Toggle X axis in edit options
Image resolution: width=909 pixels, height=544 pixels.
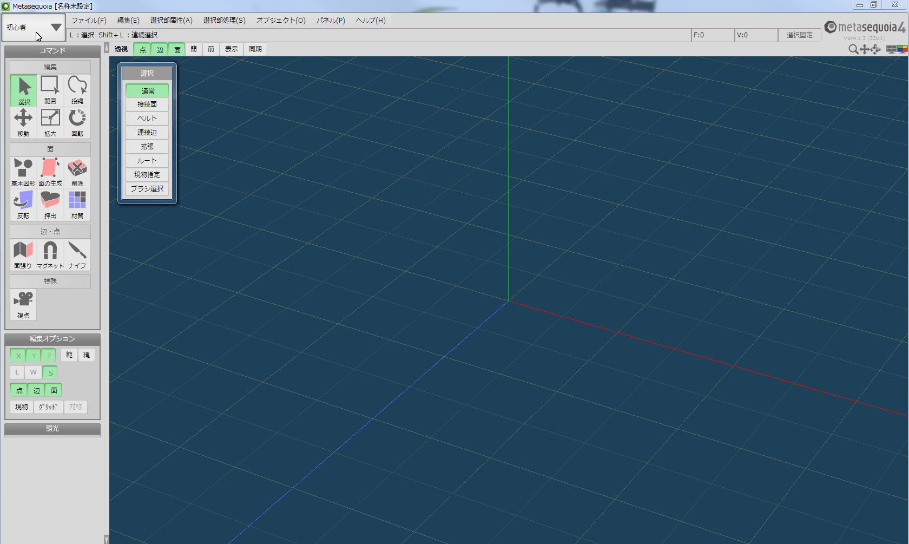point(18,356)
